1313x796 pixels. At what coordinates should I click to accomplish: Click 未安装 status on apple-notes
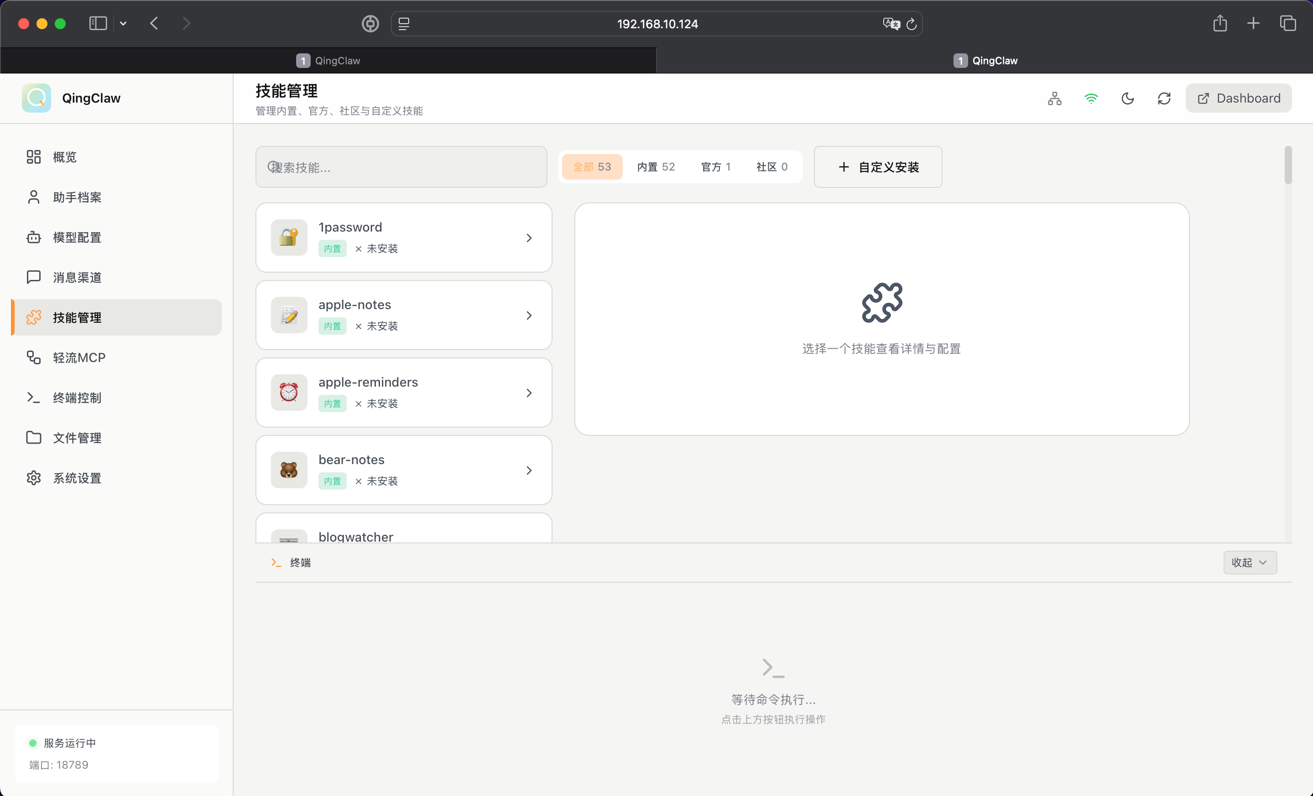click(x=377, y=326)
